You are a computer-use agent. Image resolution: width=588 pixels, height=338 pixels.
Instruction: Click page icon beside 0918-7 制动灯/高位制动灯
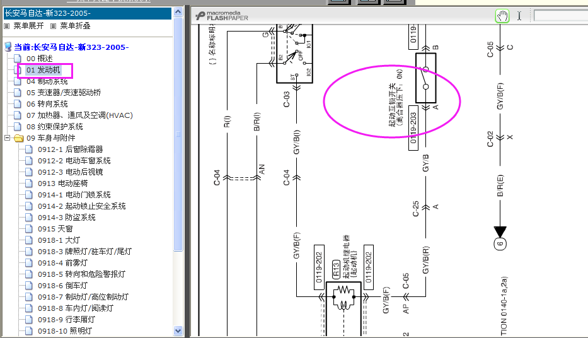pos(29,297)
